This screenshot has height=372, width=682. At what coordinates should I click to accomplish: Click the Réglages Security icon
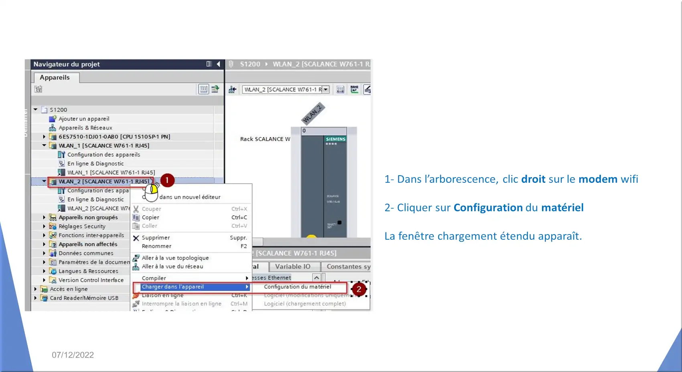pos(53,226)
